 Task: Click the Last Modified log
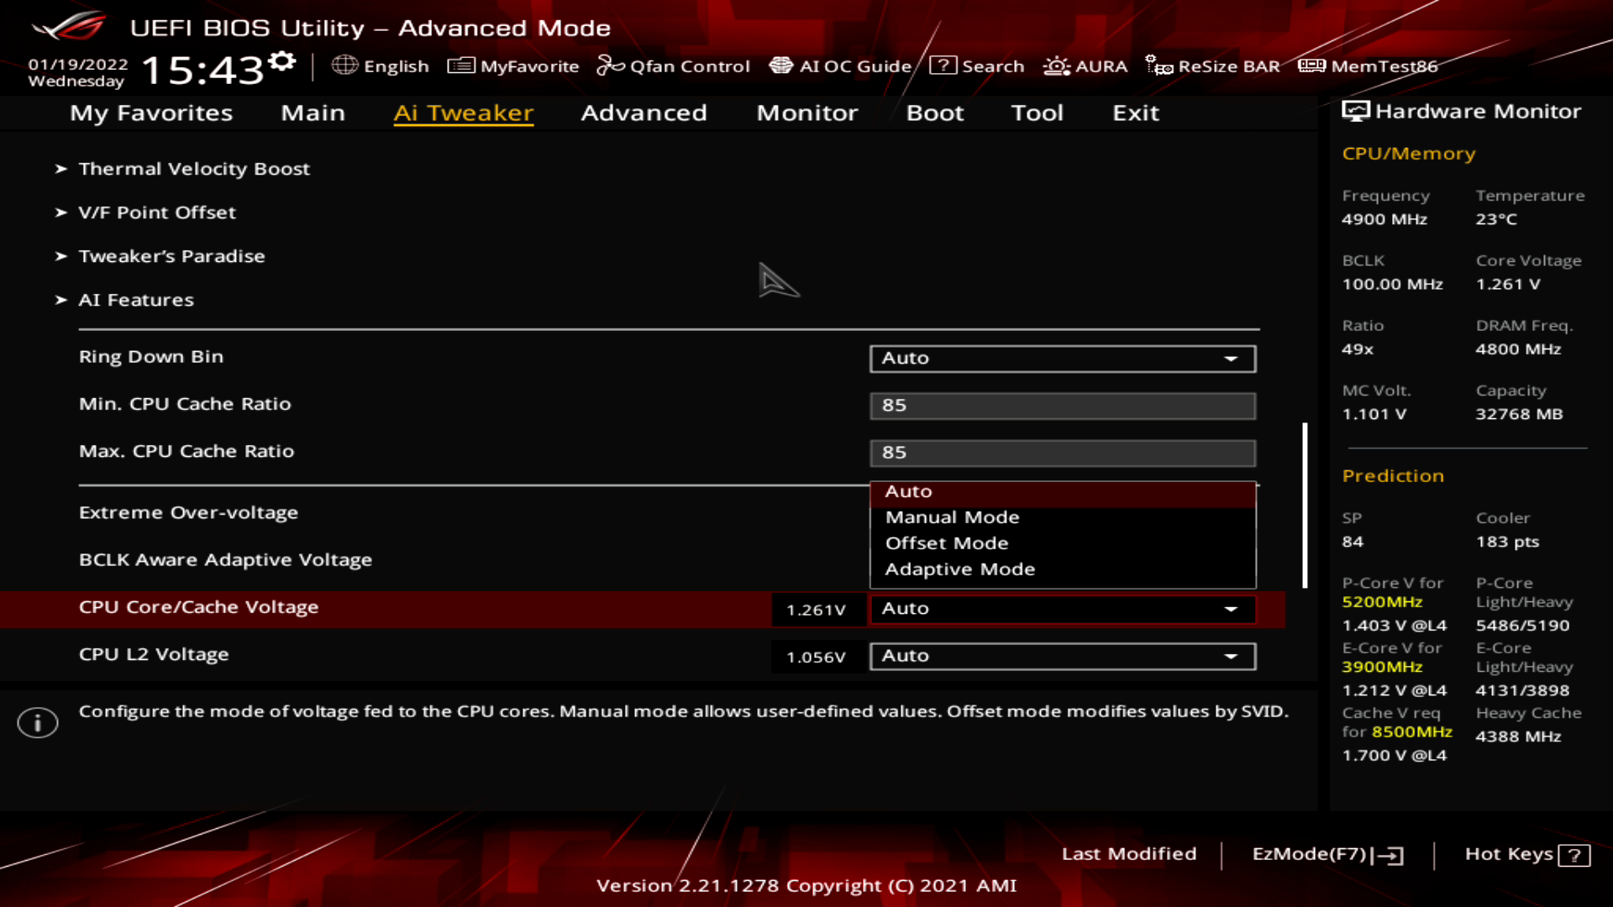click(x=1130, y=854)
